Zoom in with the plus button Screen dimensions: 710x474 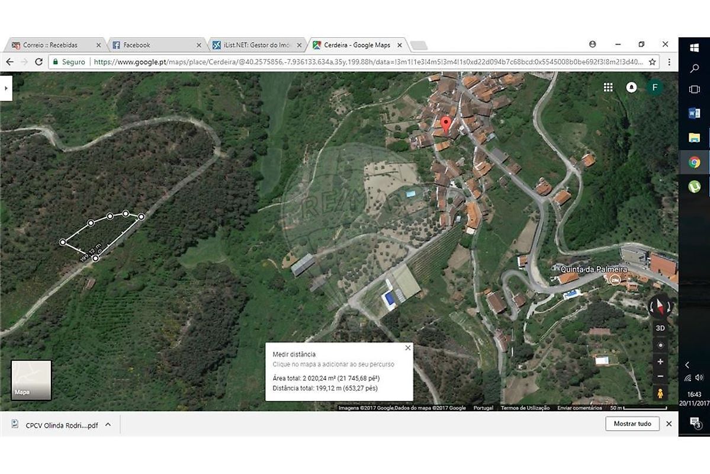tap(660, 361)
